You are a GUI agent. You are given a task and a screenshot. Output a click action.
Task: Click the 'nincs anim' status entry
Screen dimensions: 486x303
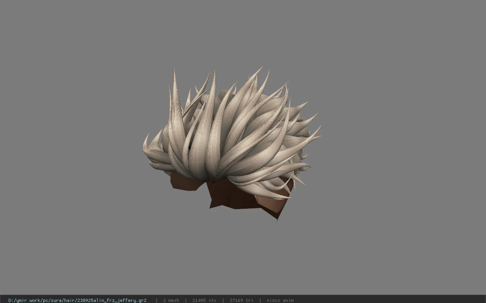(280, 300)
